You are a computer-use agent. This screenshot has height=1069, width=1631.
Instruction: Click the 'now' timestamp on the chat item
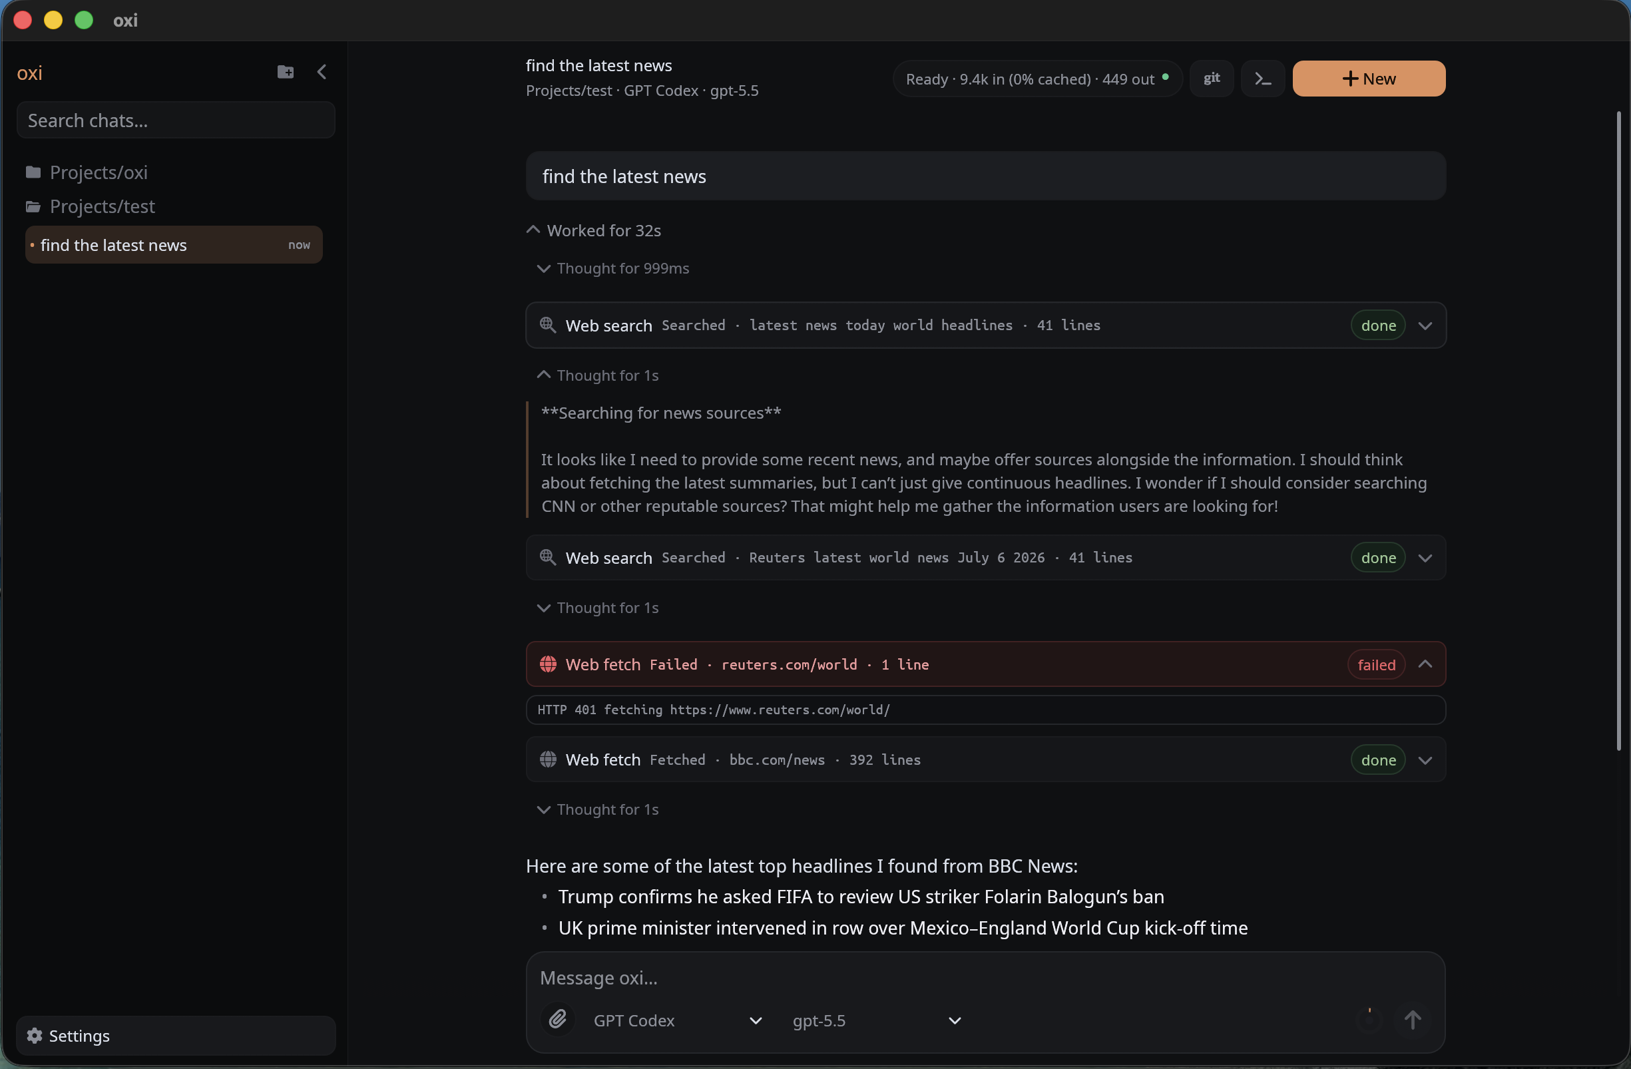[x=299, y=245]
